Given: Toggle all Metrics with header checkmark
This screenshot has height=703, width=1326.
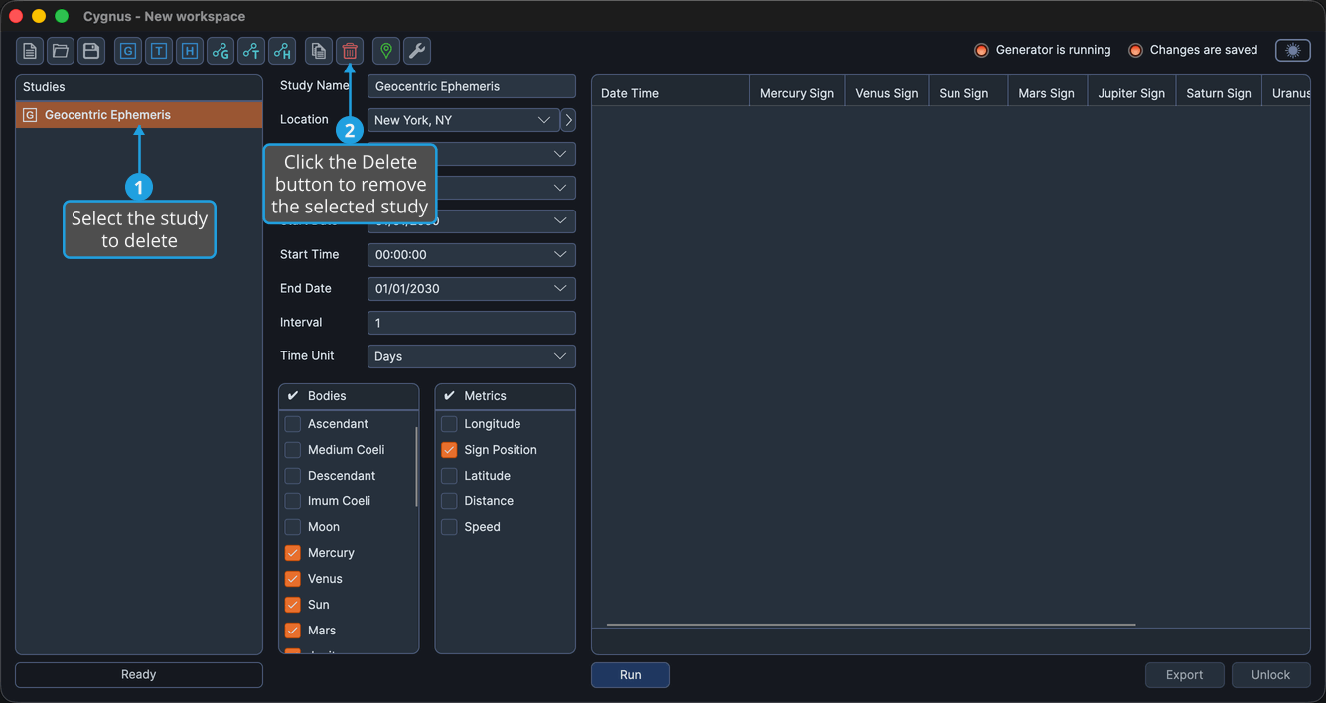Looking at the screenshot, I should [x=449, y=396].
